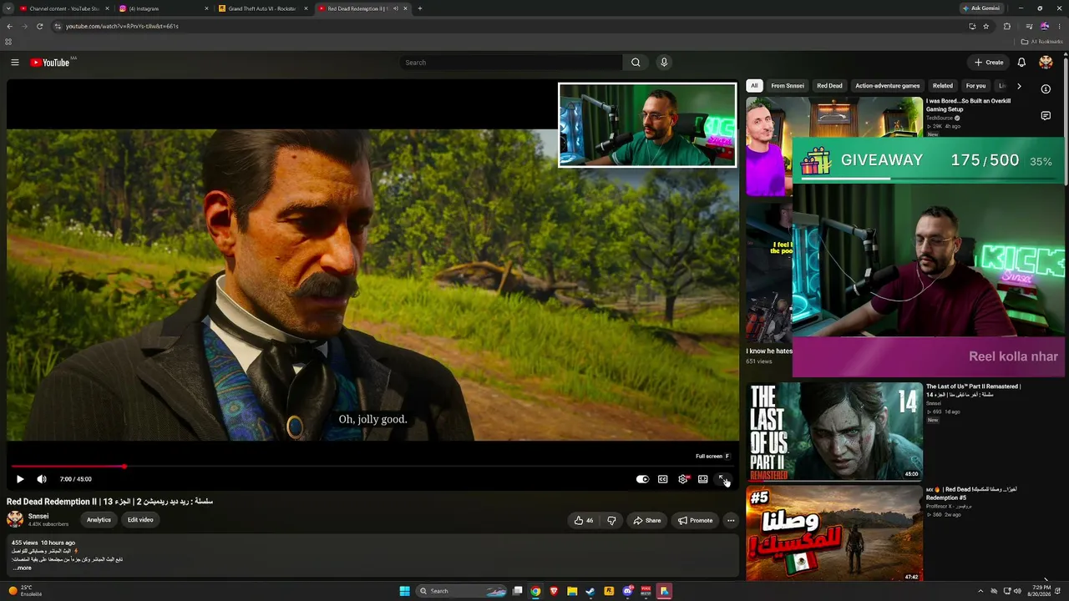Screen dimensions: 1069x601
Task: Show more chips with right arrow
Action: point(1019,86)
